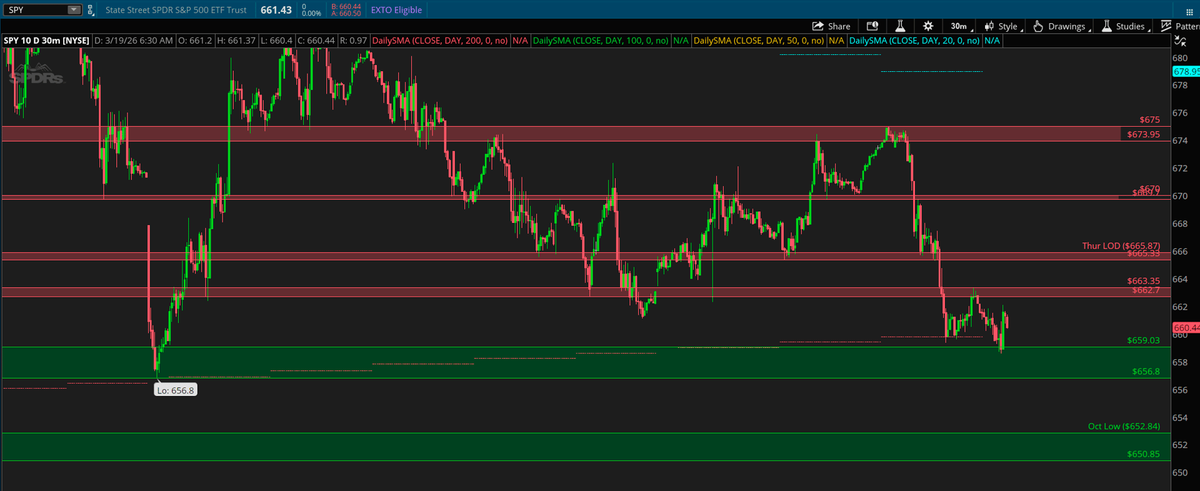
Task: Click the last price 661.43
Action: click(x=276, y=10)
